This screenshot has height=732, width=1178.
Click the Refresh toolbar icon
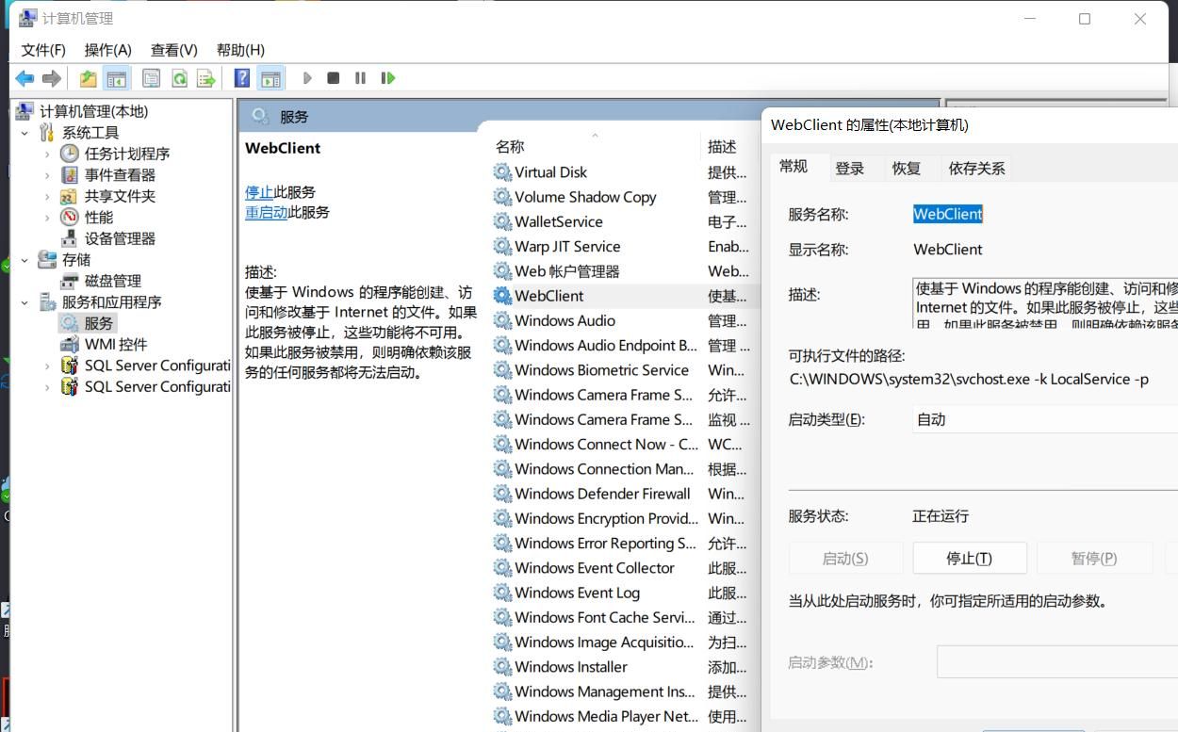[179, 78]
